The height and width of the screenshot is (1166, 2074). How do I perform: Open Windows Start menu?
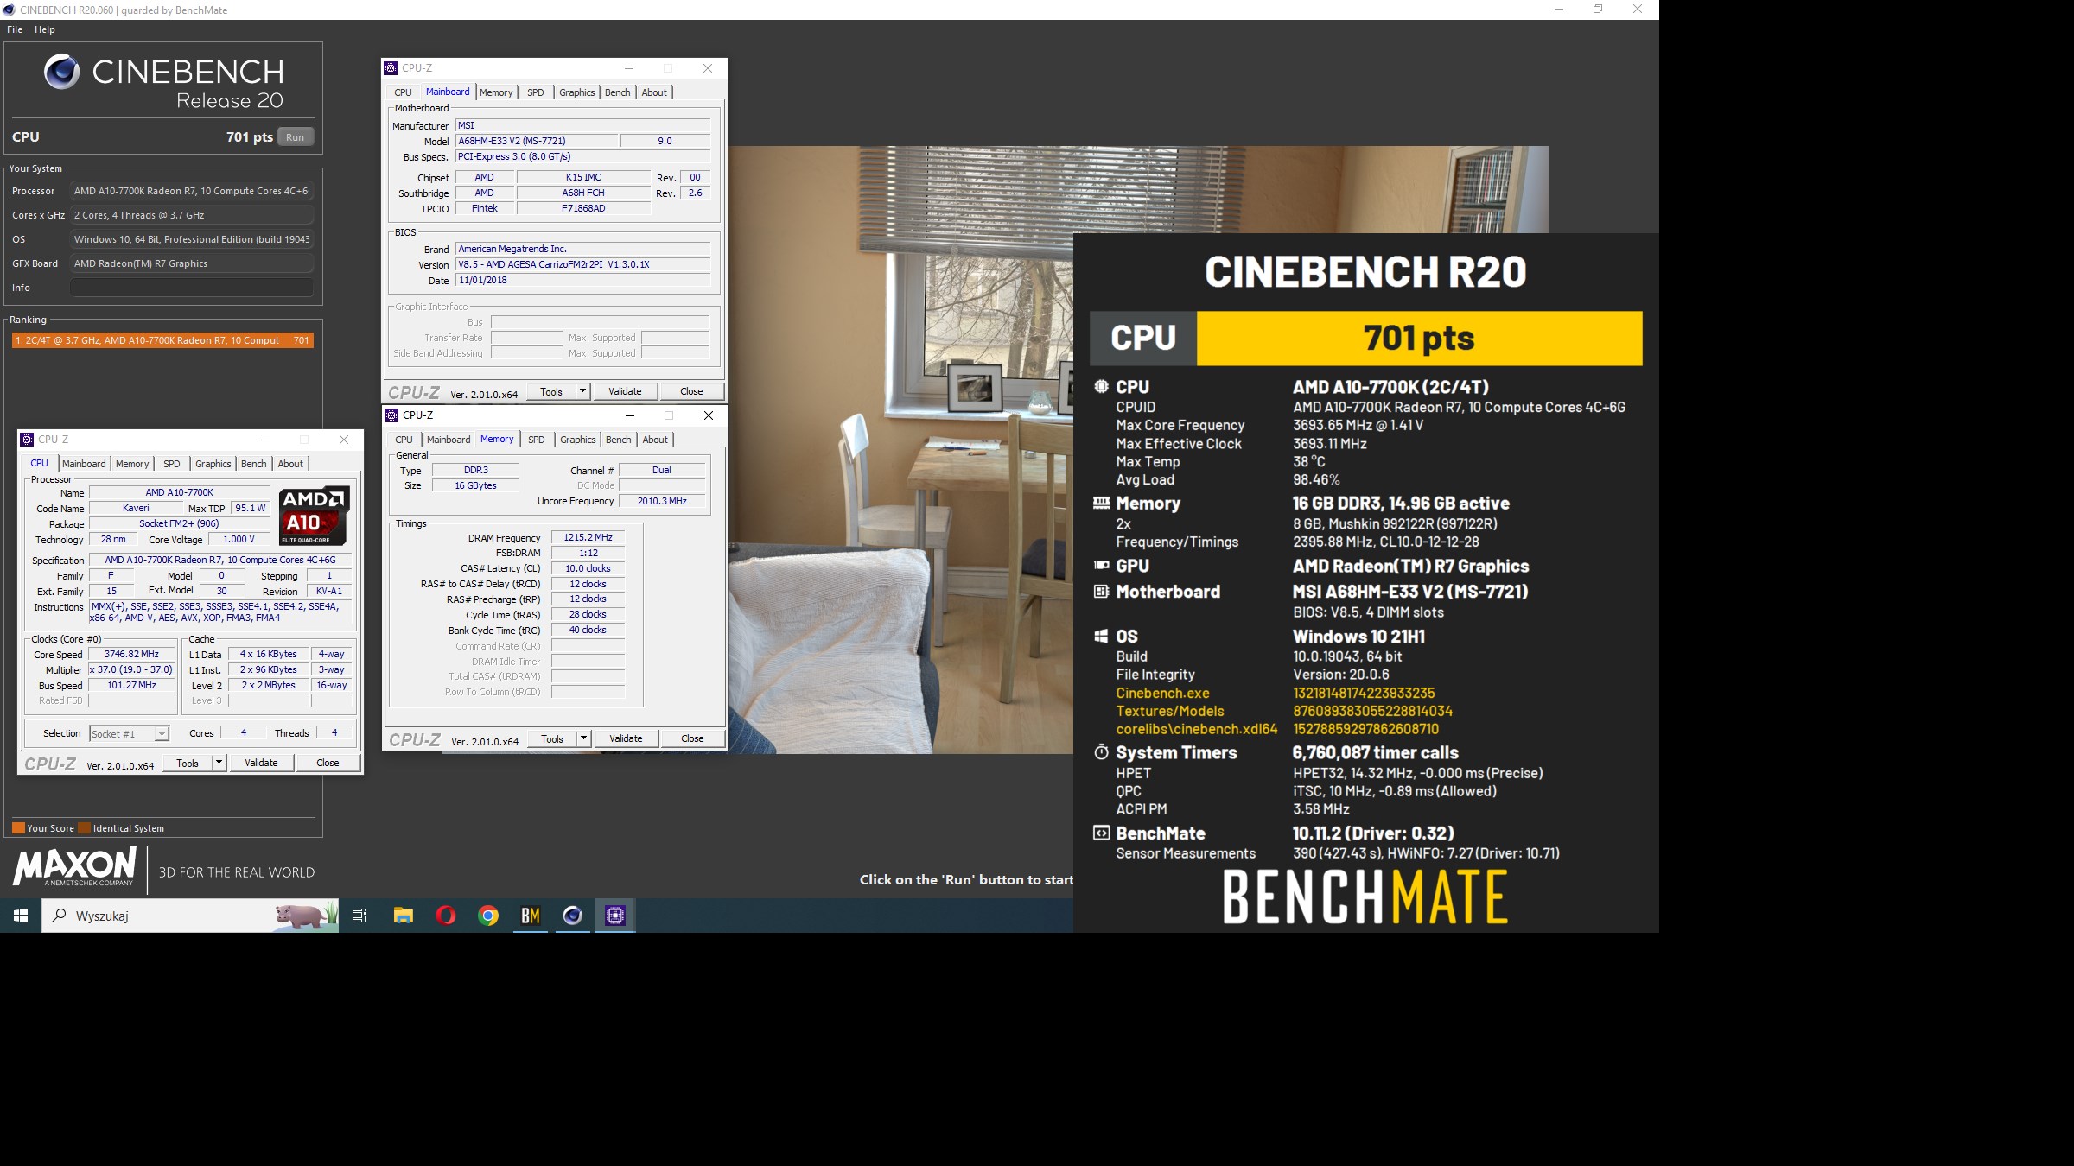point(21,916)
